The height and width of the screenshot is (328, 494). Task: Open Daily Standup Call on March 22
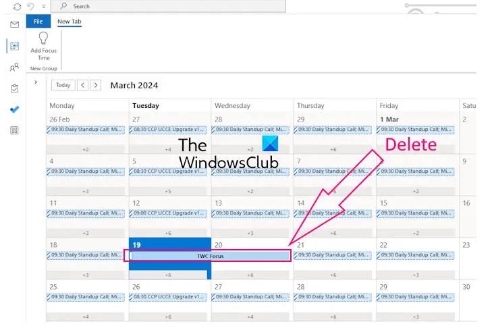pyautogui.click(x=416, y=255)
